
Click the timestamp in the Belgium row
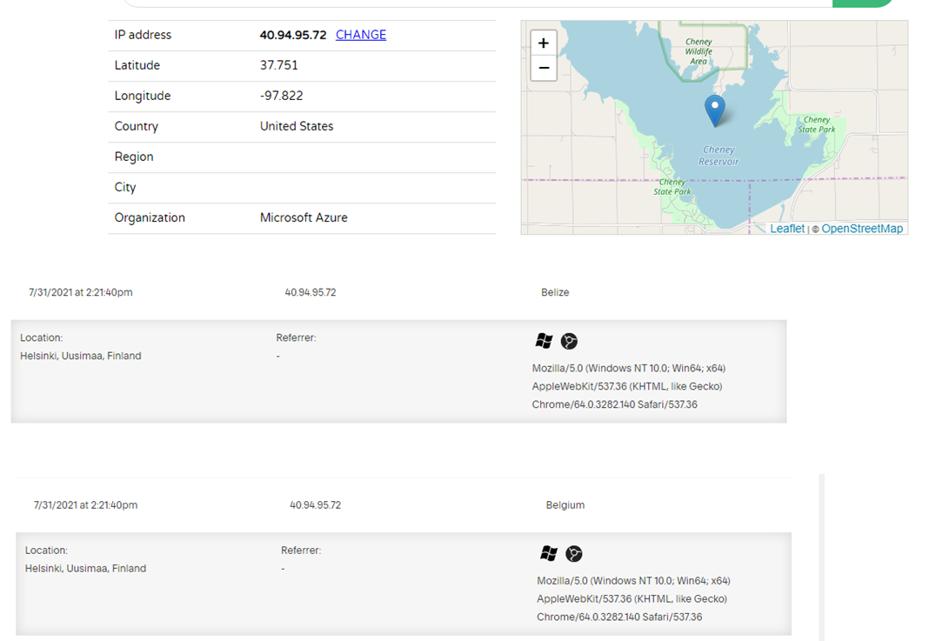85,504
